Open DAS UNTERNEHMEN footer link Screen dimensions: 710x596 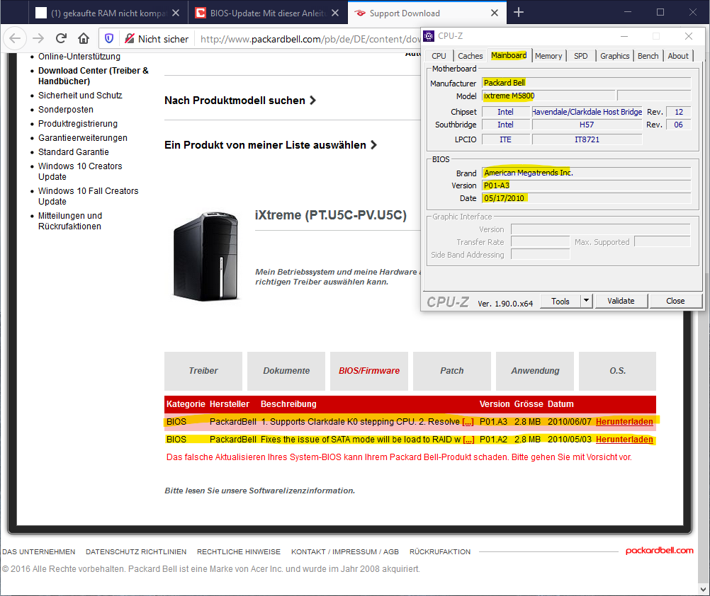point(38,551)
